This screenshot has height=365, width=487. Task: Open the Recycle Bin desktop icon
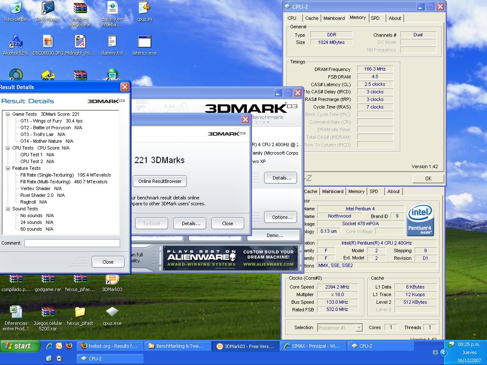[x=16, y=12]
